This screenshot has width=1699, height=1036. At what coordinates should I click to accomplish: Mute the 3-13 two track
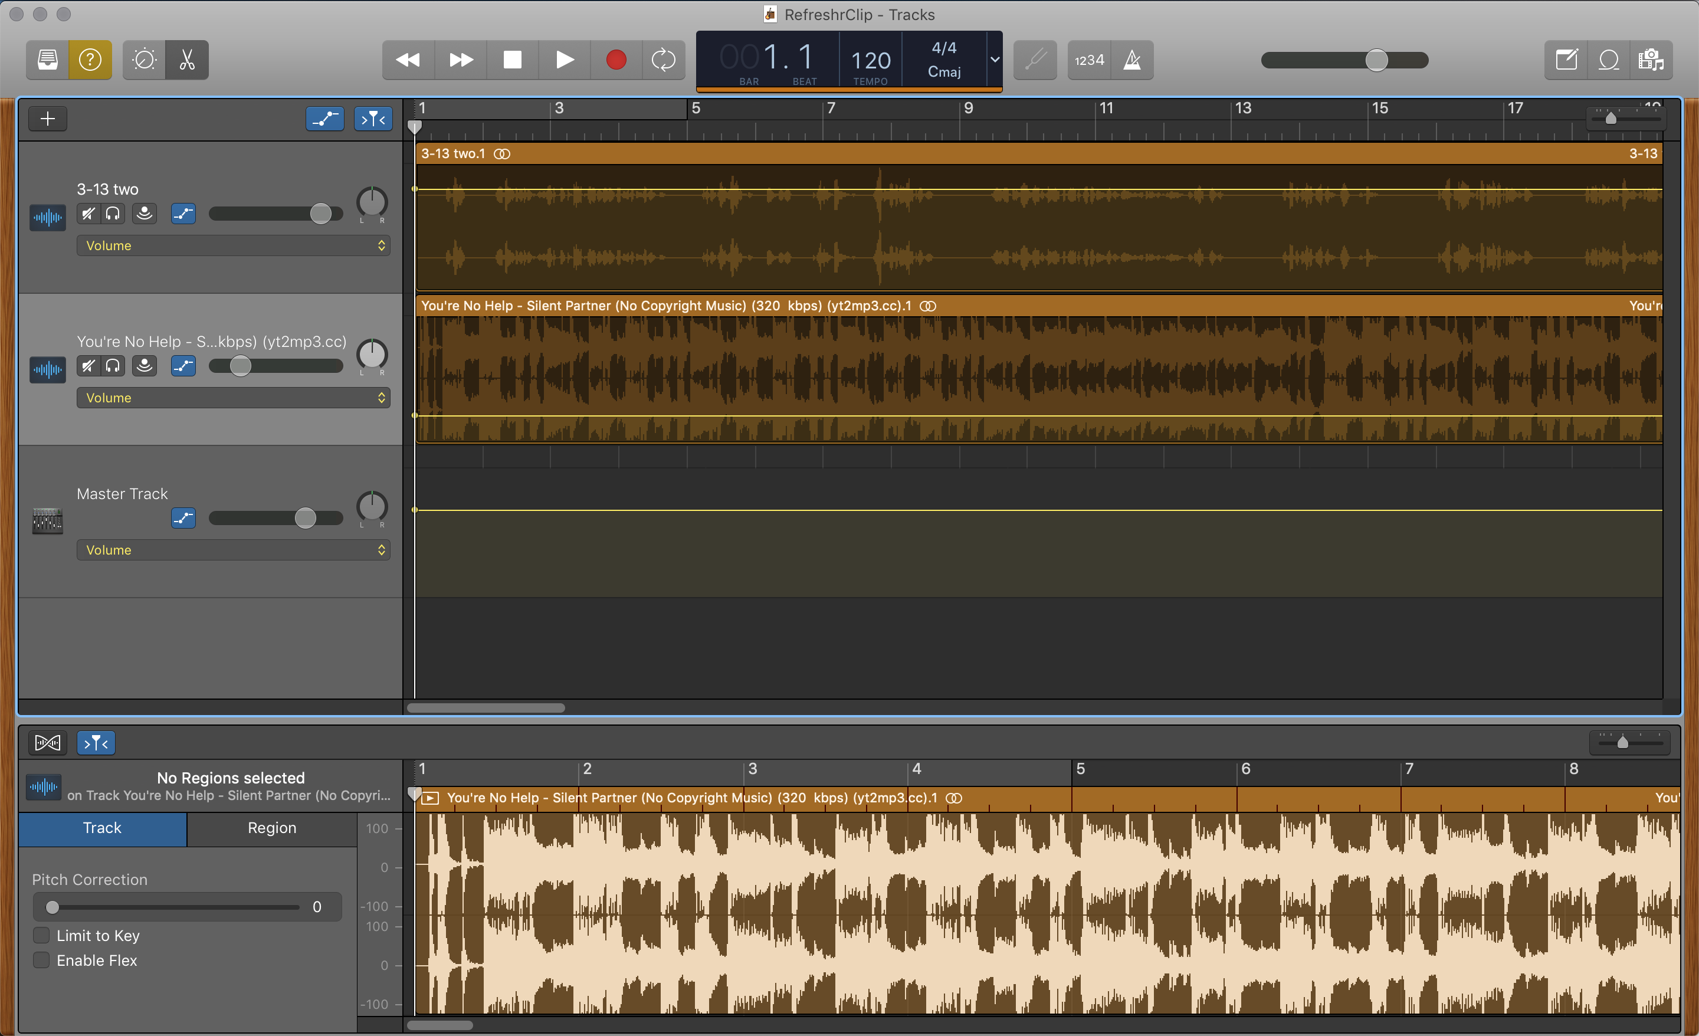click(x=87, y=214)
